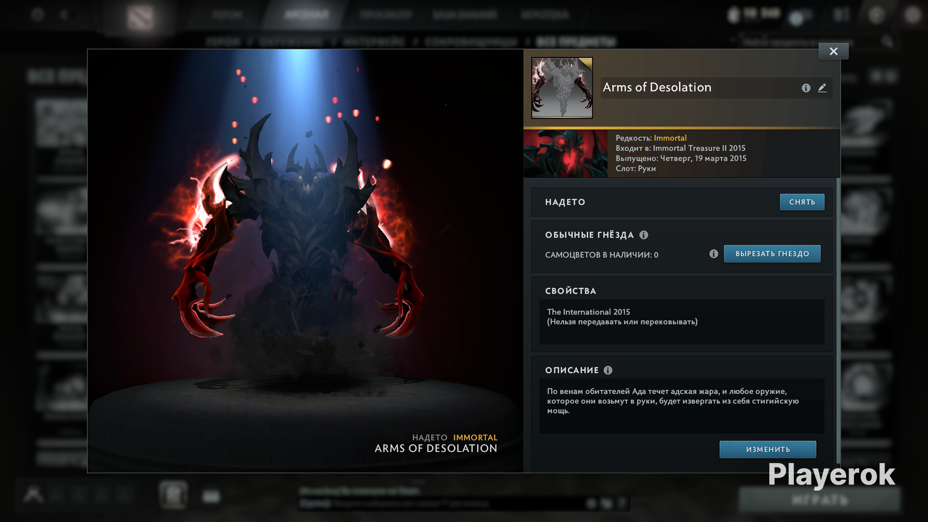
Task: Open the blurred АРСЕНАЛ tab in top navigation
Action: (307, 15)
